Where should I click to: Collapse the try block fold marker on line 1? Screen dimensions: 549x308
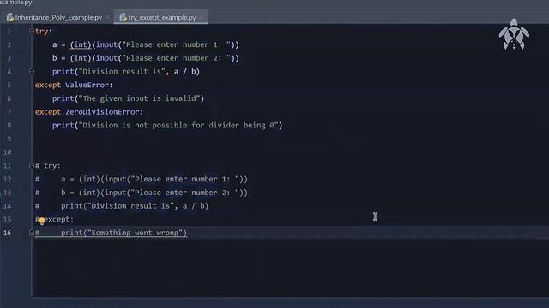[32, 32]
